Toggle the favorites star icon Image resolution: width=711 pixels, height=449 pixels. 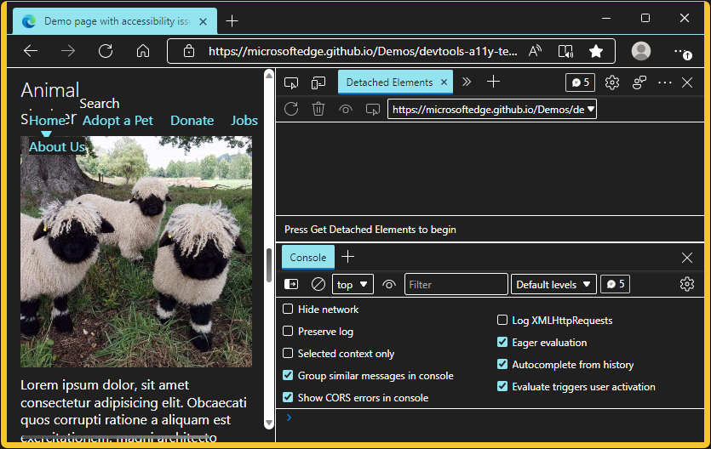(596, 51)
